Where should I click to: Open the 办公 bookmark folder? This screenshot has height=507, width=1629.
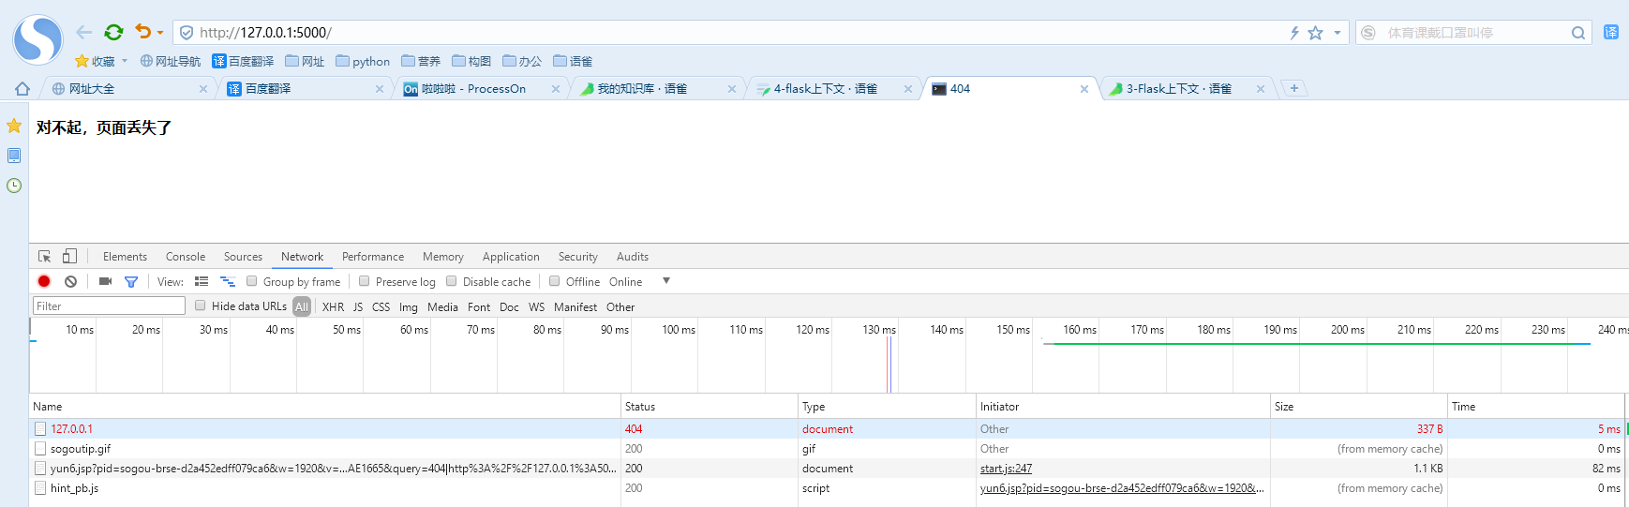(x=522, y=61)
